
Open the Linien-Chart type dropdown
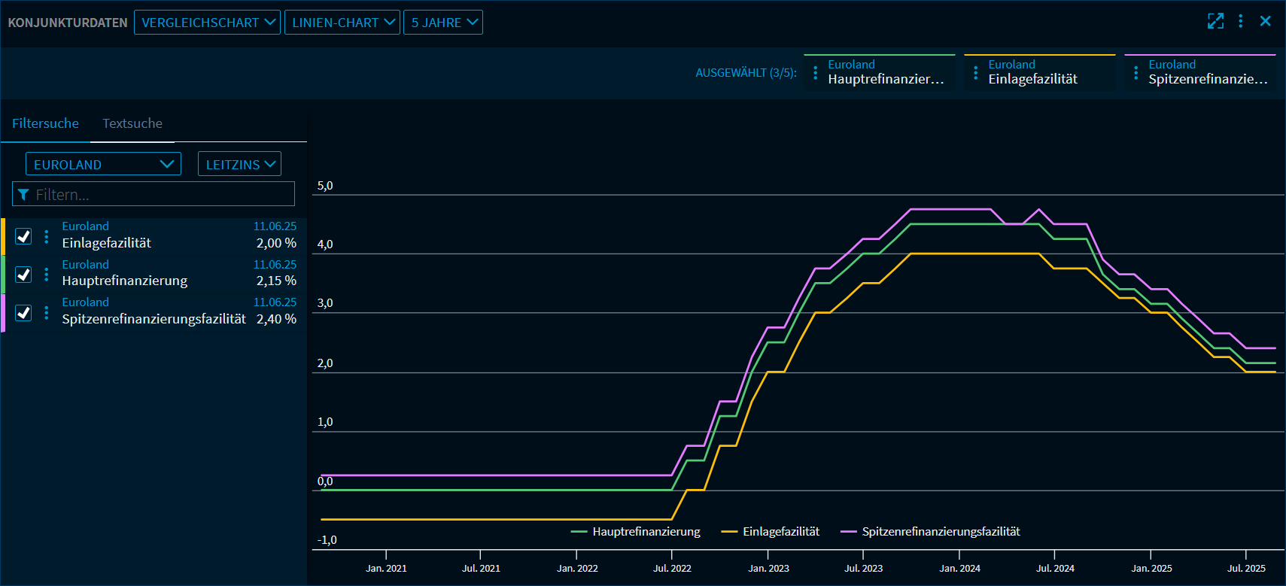click(342, 23)
